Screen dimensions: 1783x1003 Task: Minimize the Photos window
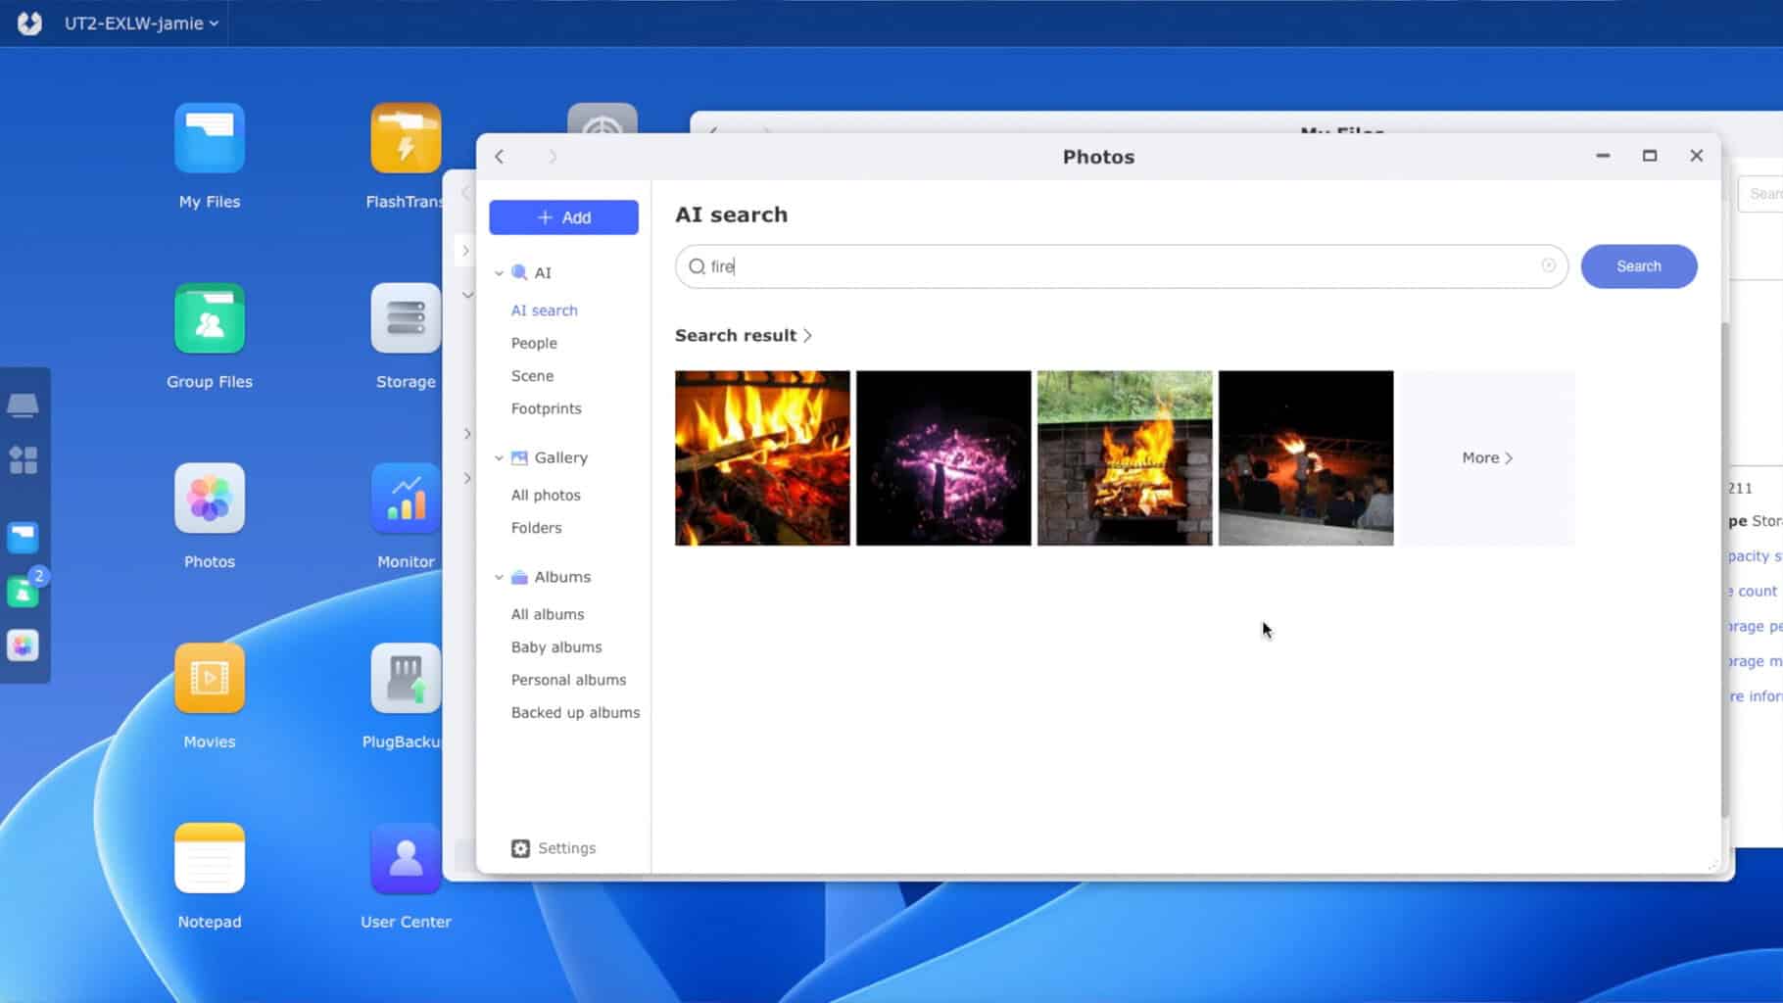(x=1603, y=156)
